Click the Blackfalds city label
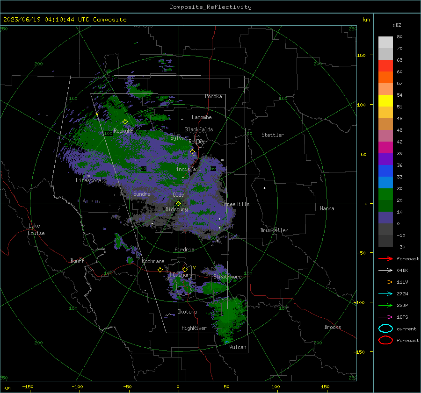 199,129
